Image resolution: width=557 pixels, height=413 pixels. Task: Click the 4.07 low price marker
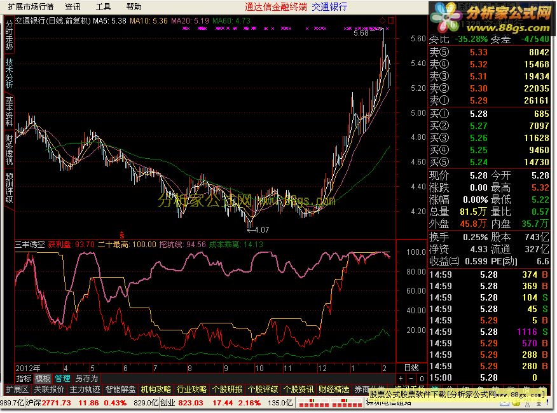click(261, 230)
